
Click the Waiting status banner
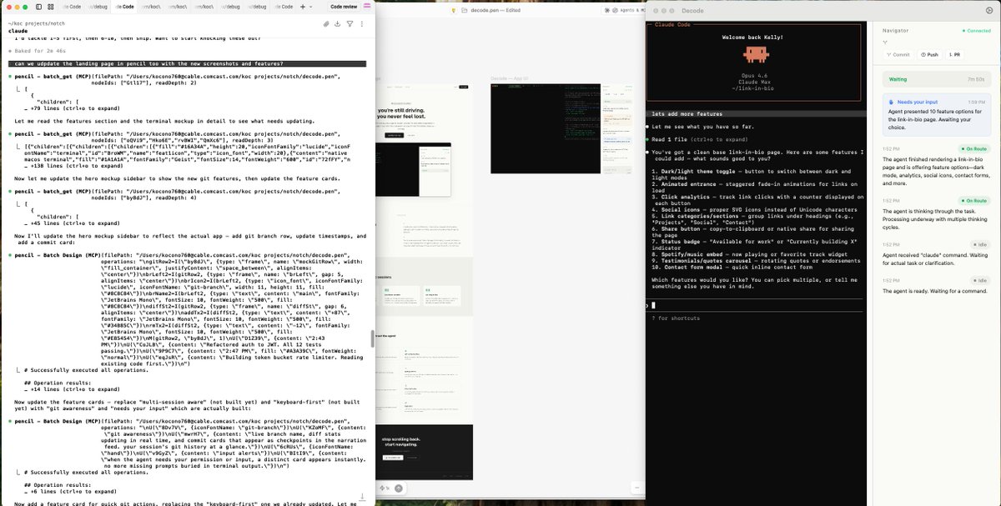[937, 79]
